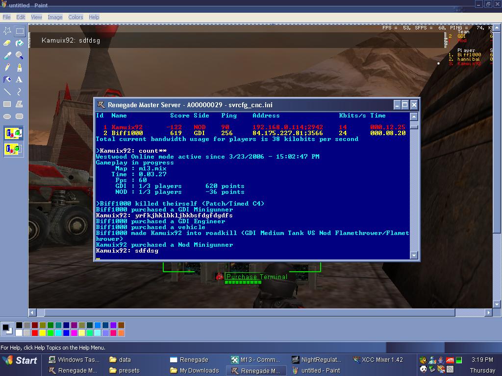Select the Eraser tool

7,43
